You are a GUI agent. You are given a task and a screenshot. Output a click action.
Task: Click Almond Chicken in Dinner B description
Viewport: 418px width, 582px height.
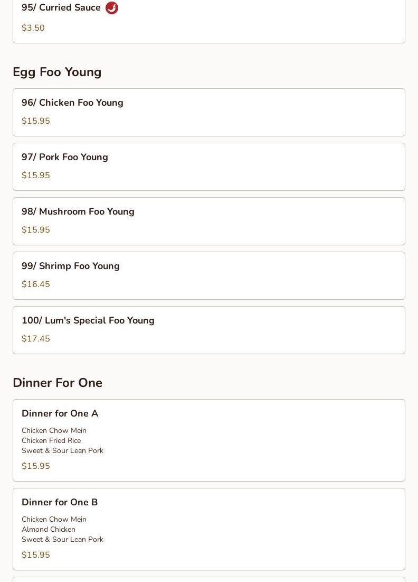(49, 530)
